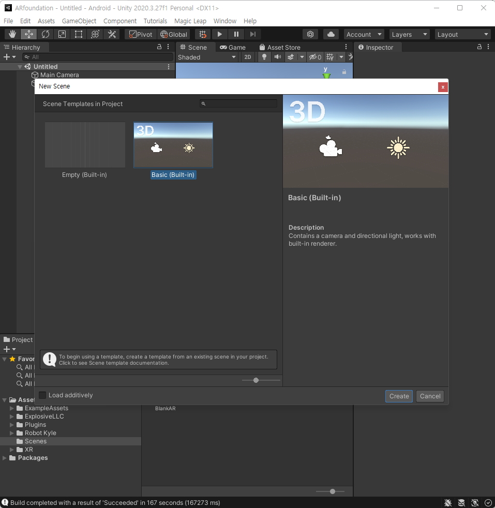Screen dimensions: 495x508
Task: Toggle Global handle rotation
Action: pyautogui.click(x=174, y=34)
